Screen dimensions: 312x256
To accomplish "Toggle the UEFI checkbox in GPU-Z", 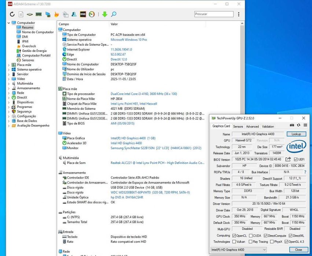I will [x=296, y=159].
